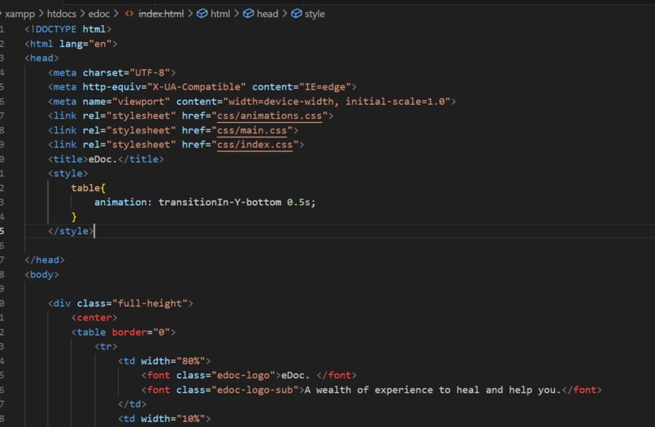Click the viewport meta name value

pos(141,102)
